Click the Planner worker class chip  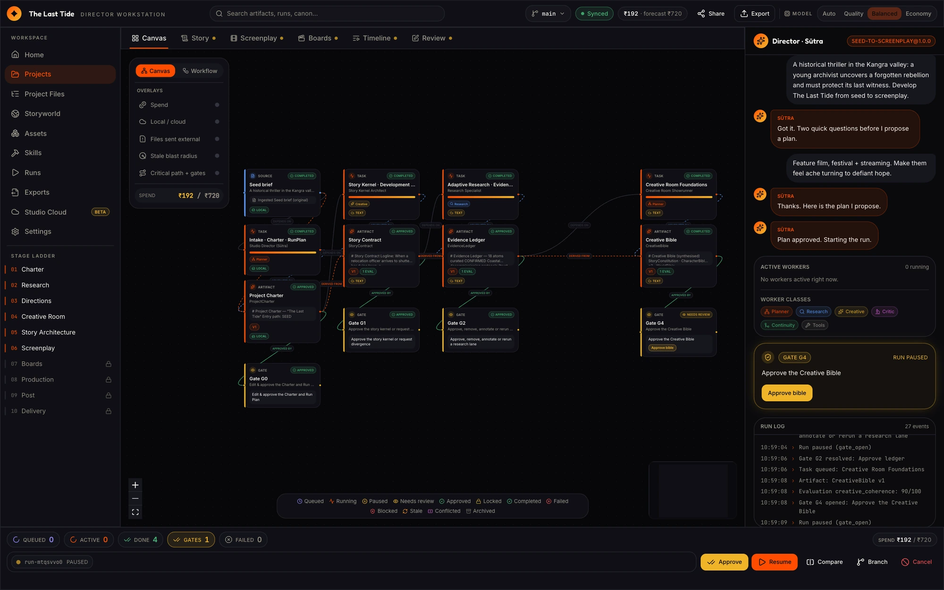[x=776, y=312]
